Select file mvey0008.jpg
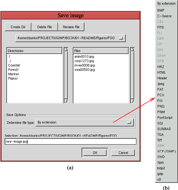 coord(85,65)
